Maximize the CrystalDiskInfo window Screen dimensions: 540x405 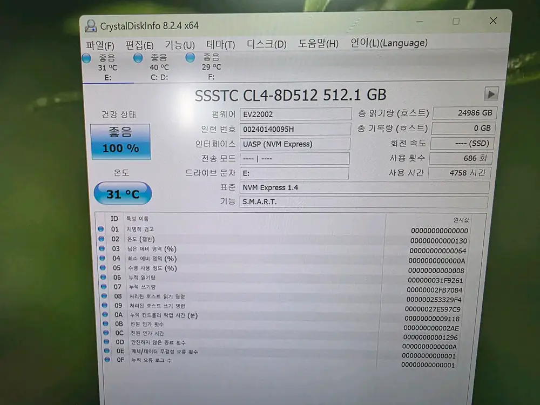click(x=456, y=22)
